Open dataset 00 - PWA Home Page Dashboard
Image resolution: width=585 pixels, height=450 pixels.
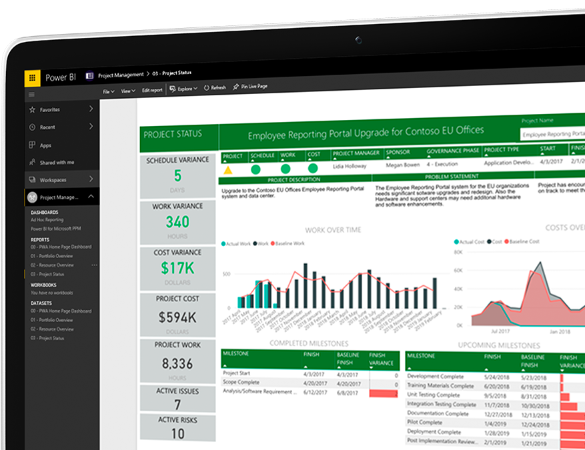(x=61, y=311)
